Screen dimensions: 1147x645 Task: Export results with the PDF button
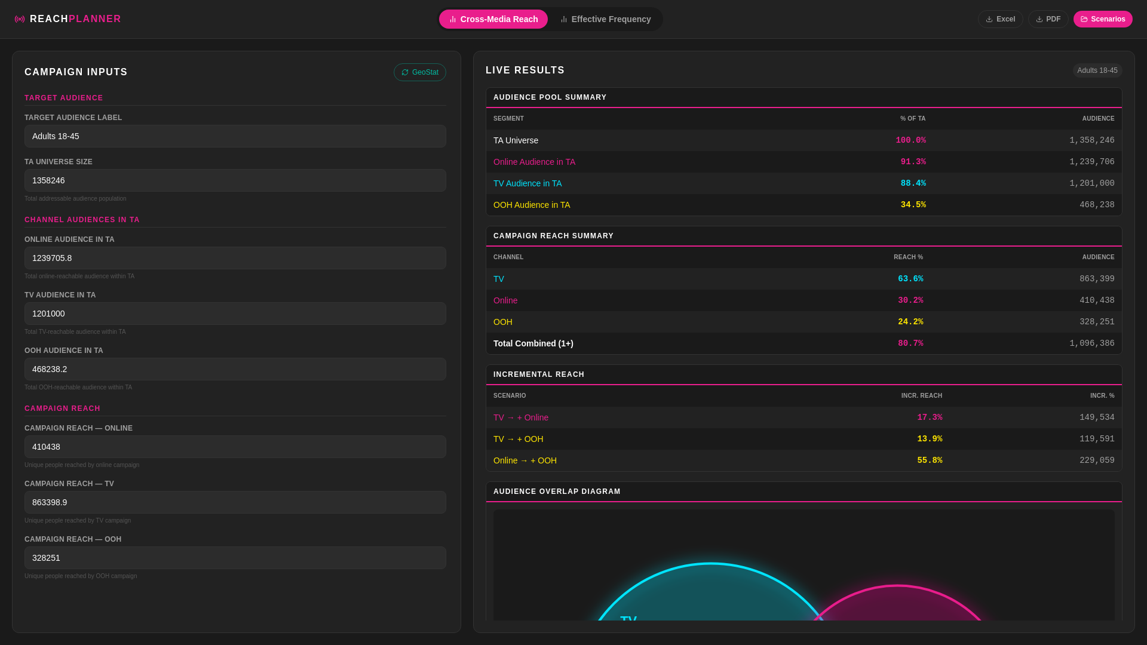1048,19
